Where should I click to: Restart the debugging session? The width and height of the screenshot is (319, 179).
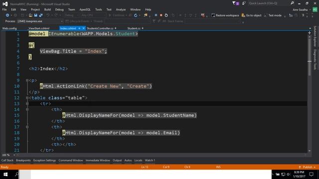(x=166, y=15)
